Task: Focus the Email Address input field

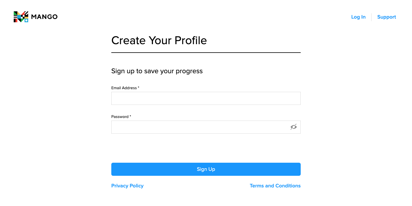Action: (x=206, y=98)
